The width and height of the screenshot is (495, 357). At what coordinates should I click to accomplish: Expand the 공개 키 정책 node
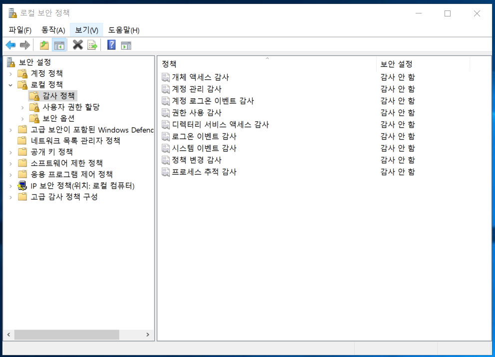click(x=10, y=153)
